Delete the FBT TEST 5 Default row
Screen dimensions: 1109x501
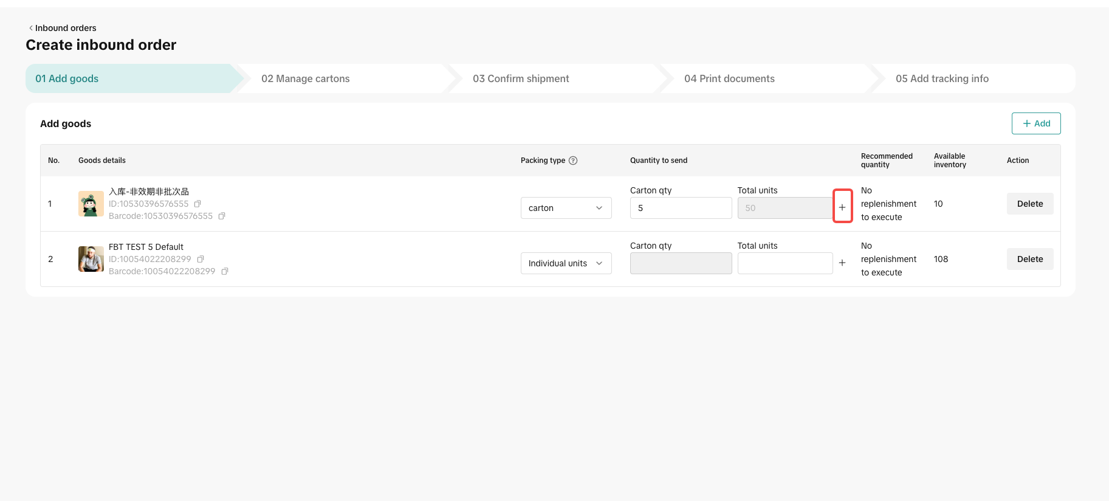click(1030, 259)
